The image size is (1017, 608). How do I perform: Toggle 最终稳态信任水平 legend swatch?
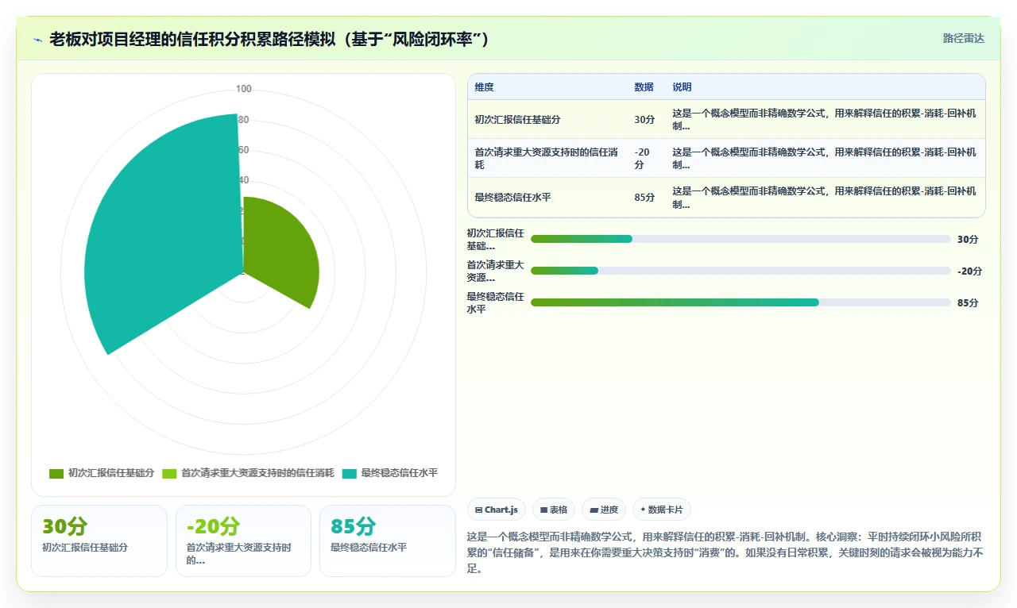(350, 473)
